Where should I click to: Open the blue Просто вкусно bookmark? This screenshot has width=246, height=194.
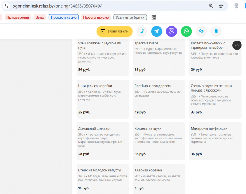tap(64, 17)
